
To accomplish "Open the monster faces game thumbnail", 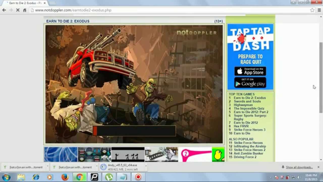I will click(x=94, y=154).
